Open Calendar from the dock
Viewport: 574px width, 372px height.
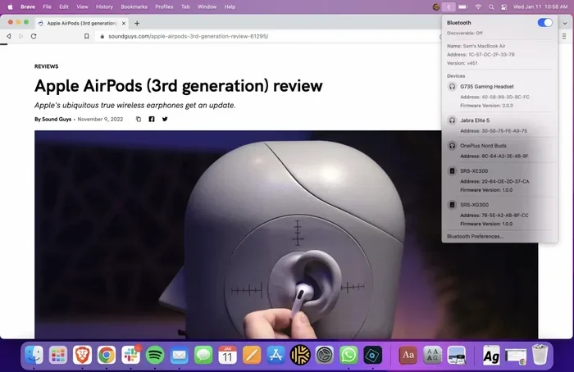pos(227,355)
